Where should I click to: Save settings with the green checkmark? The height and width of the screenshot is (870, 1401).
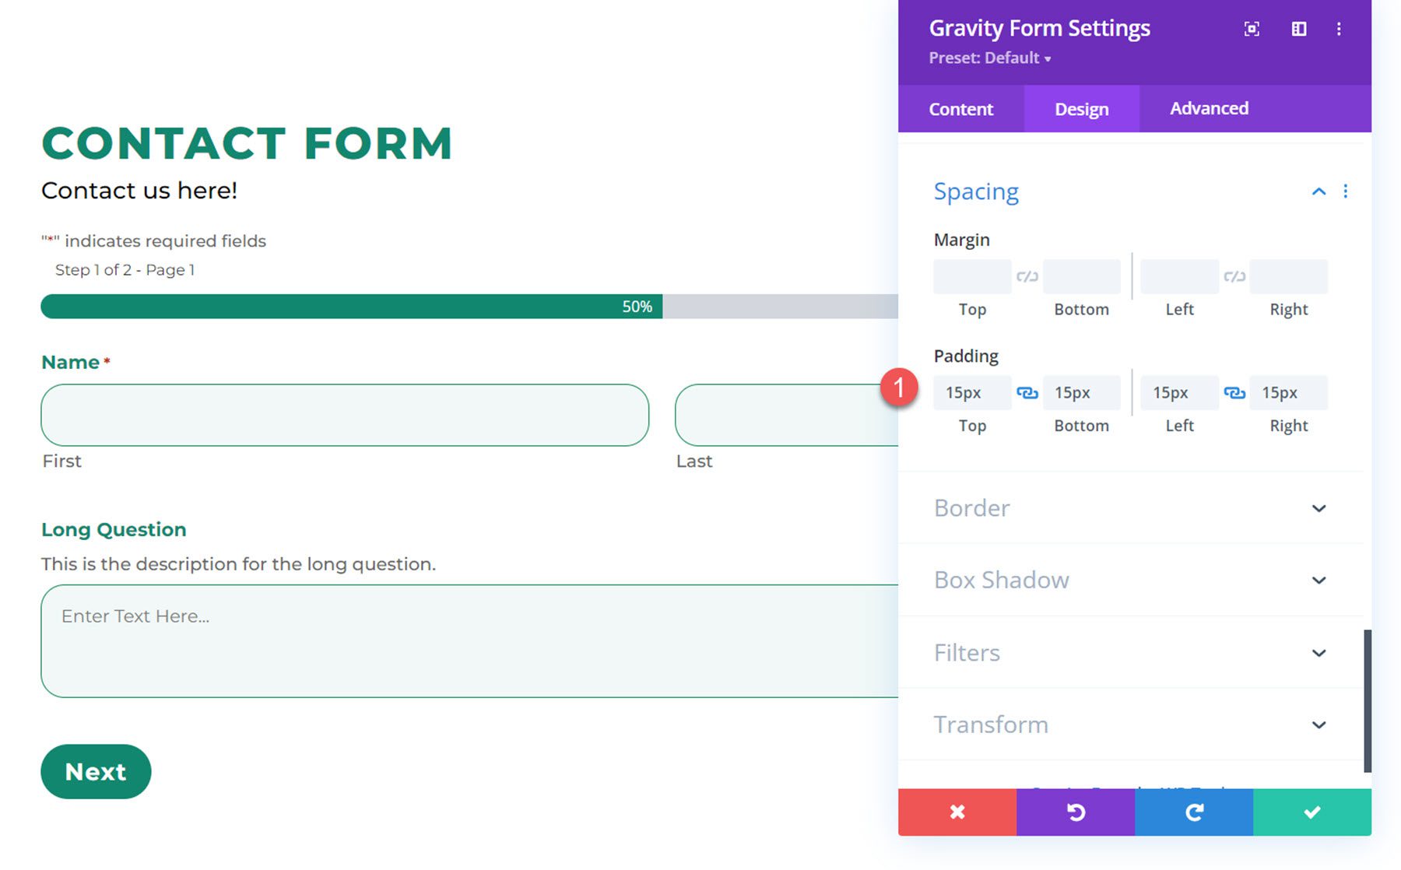(x=1312, y=812)
